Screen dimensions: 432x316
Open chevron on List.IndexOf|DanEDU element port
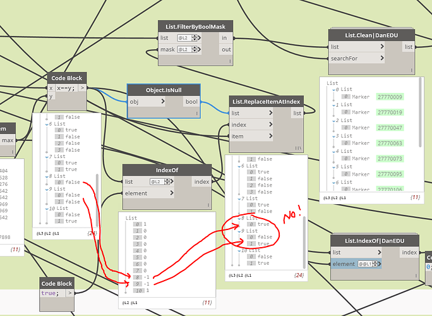click(x=380, y=264)
